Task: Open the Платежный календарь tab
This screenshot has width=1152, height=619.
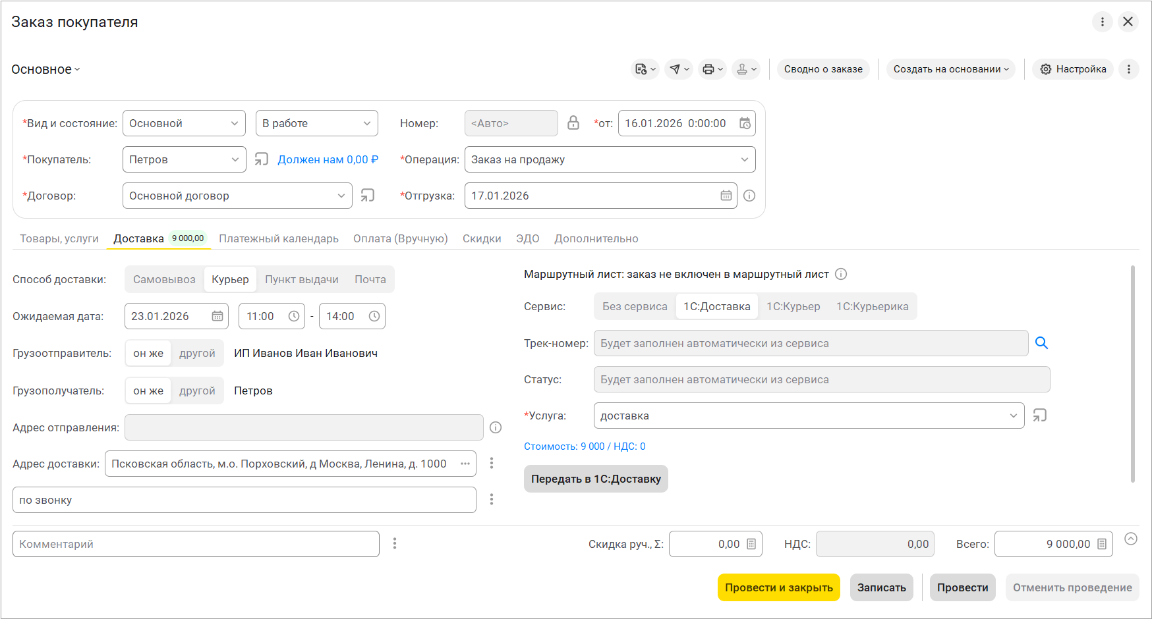Action: click(x=278, y=238)
